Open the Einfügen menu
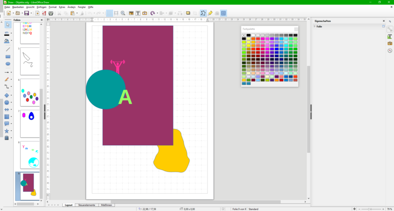 pyautogui.click(x=41, y=8)
